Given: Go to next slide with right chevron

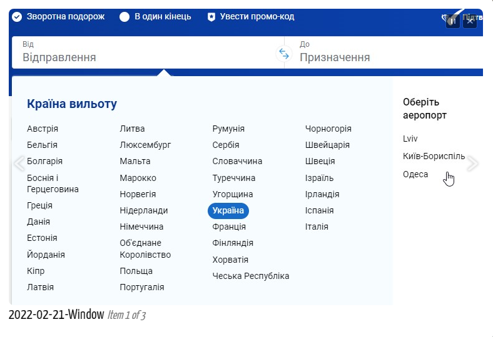Looking at the screenshot, I should [472, 164].
